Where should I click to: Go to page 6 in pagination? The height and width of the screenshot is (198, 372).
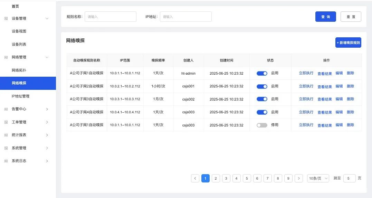pyautogui.click(x=257, y=178)
